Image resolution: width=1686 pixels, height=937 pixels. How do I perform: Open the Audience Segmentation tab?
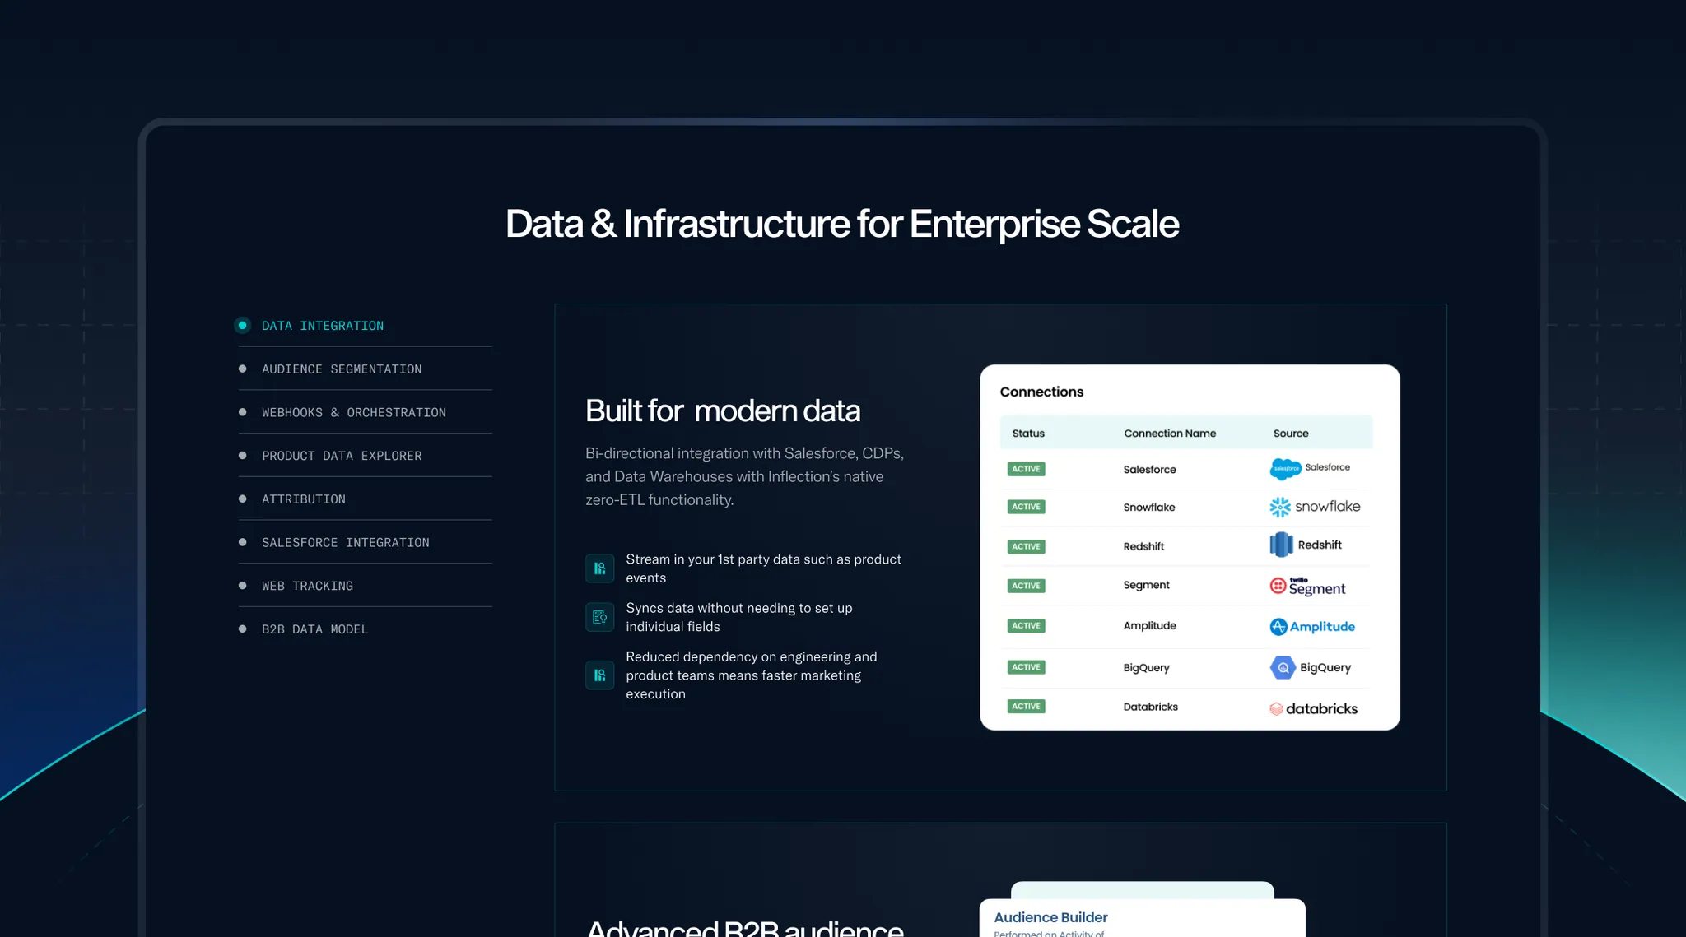342,369
